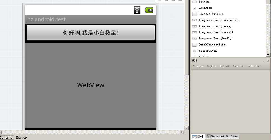The image size is (271, 140).
Task: Open the Layout properties tab
Action: pyautogui.click(x=224, y=66)
